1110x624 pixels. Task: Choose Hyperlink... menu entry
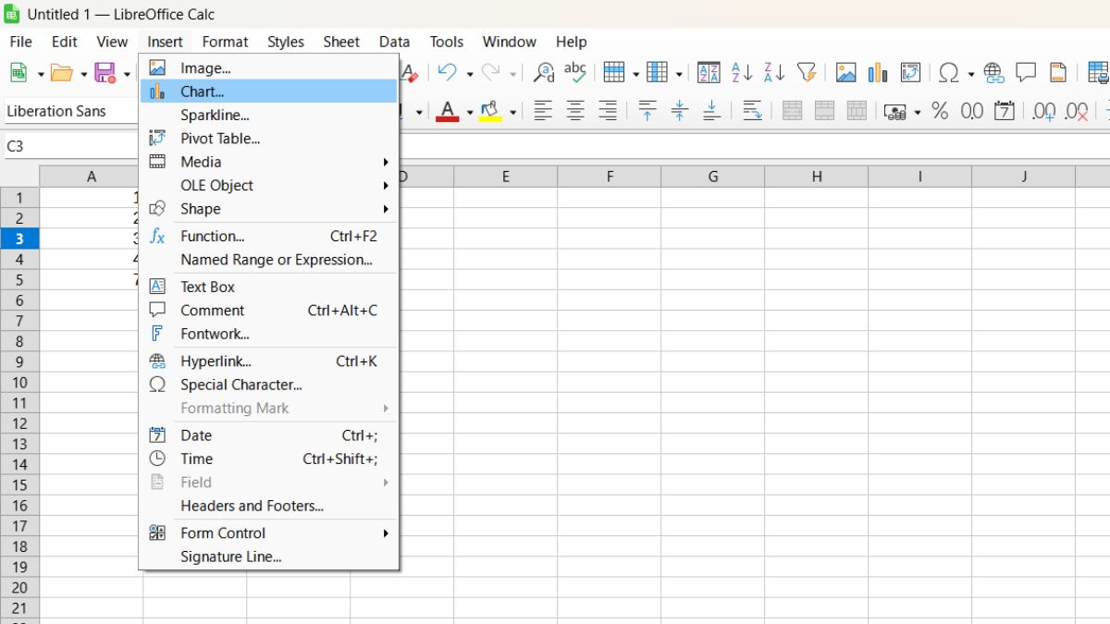click(x=268, y=361)
